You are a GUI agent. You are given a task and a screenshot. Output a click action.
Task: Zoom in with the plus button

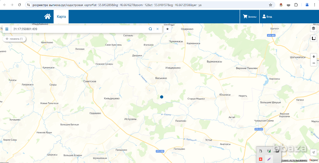[x=314, y=57]
